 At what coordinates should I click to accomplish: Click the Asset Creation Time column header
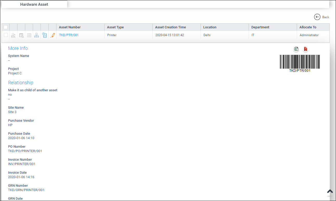click(x=170, y=27)
